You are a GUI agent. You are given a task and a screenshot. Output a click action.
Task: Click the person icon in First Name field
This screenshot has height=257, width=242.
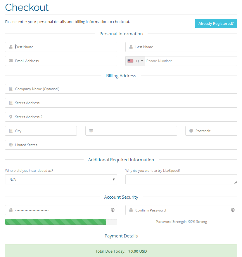click(x=11, y=47)
